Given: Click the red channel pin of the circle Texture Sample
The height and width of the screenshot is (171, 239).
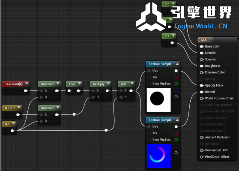Looking at the screenshot, I should pyautogui.click(x=176, y=77).
